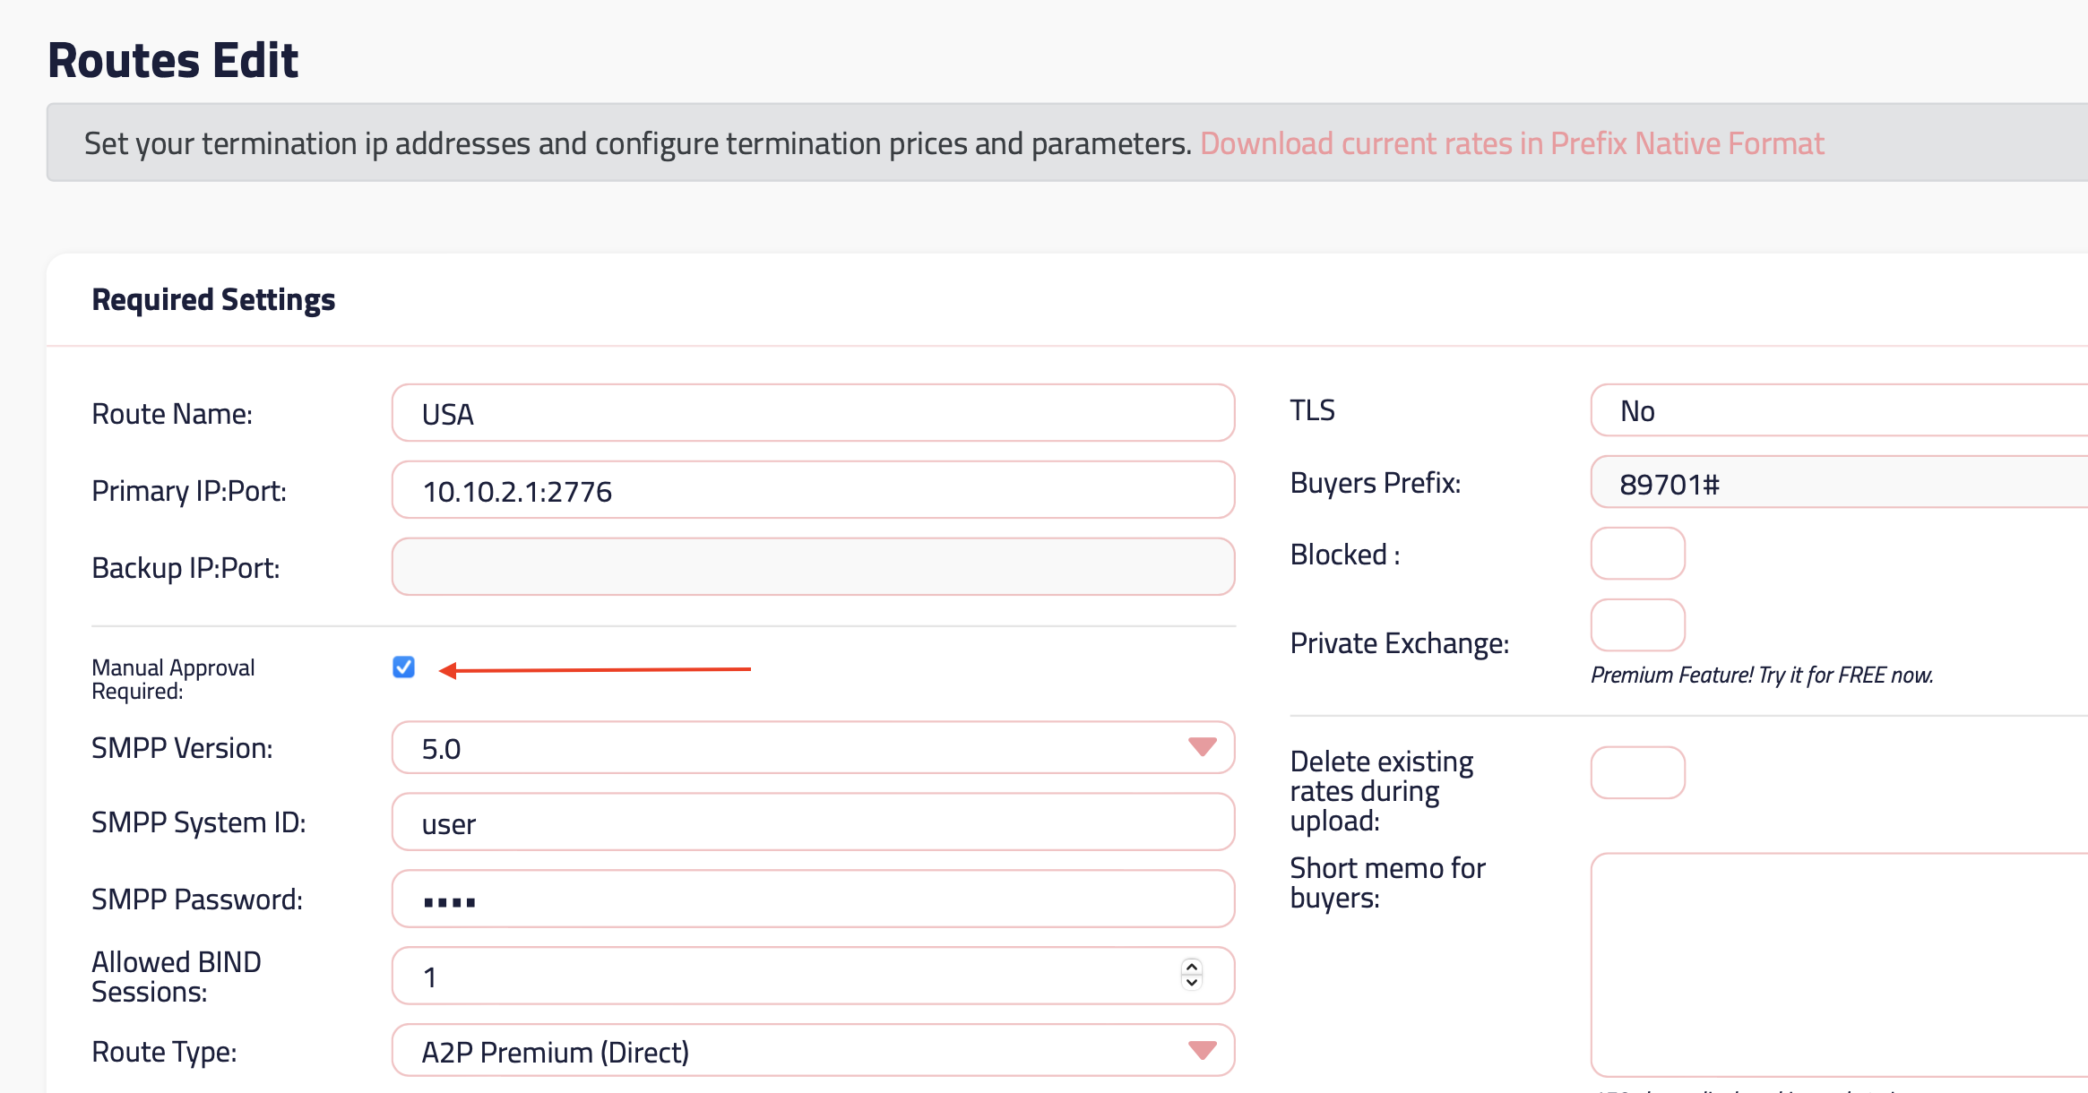This screenshot has height=1093, width=2088.
Task: Click the Route Name field
Action: pyautogui.click(x=812, y=414)
